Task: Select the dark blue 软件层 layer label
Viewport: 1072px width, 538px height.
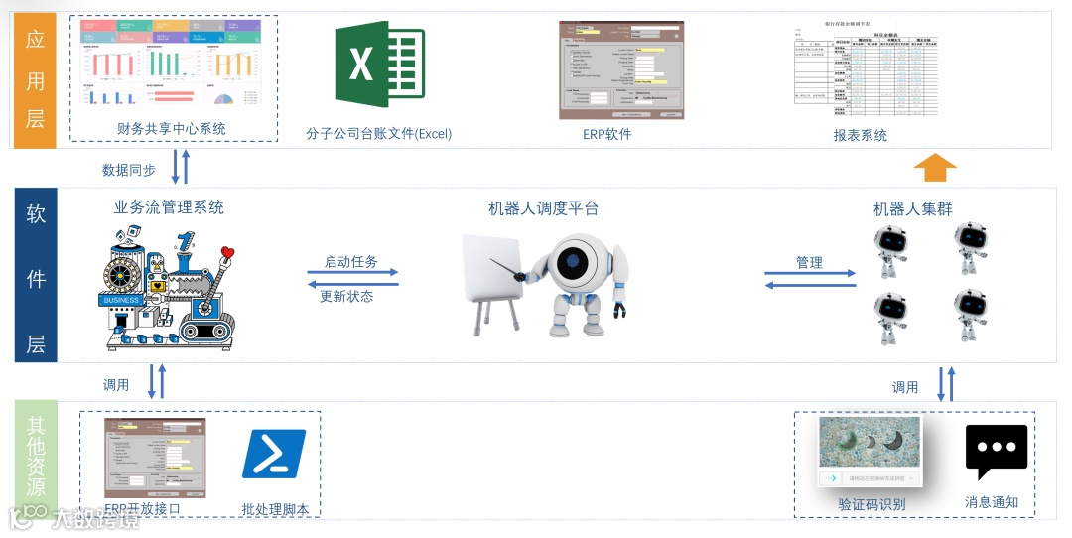Action: pos(36,275)
